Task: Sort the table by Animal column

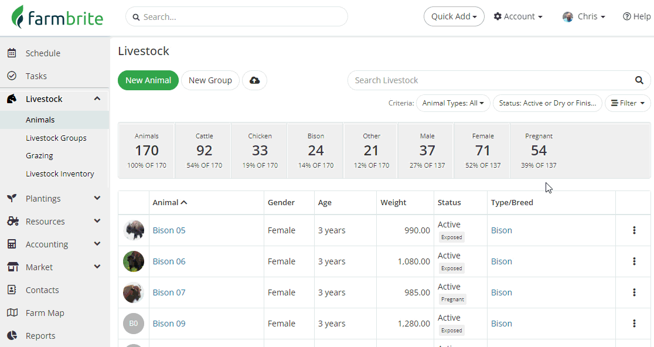Action: [x=170, y=202]
